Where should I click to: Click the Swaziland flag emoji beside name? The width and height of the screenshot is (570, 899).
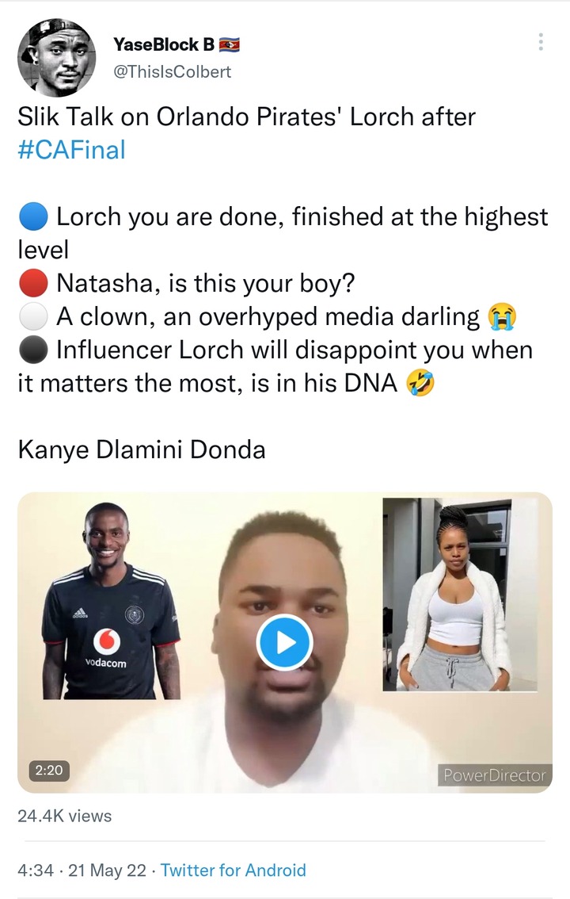[230, 44]
